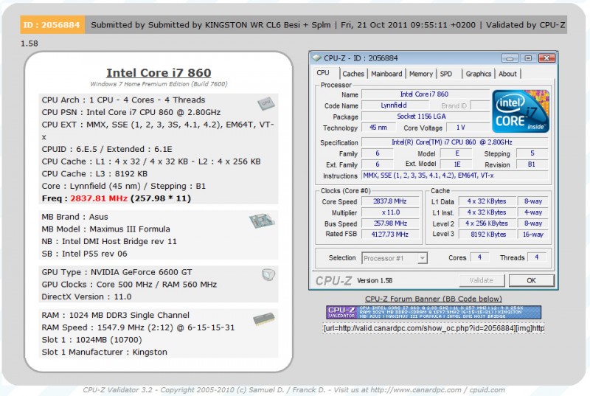
Task: Click the Package value Socket 1156 LGA
Action: (426, 117)
